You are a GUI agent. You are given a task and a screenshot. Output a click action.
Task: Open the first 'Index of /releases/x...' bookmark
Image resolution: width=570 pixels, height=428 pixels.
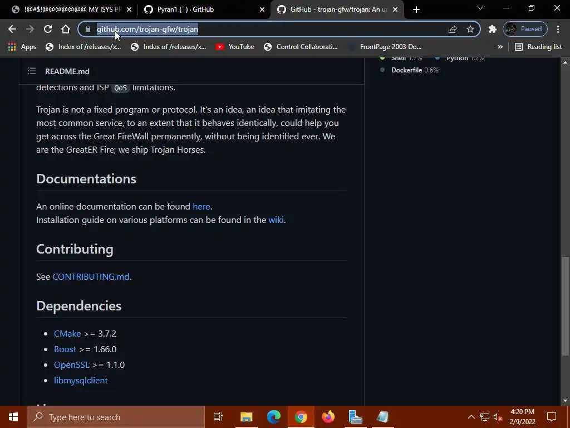[83, 47]
